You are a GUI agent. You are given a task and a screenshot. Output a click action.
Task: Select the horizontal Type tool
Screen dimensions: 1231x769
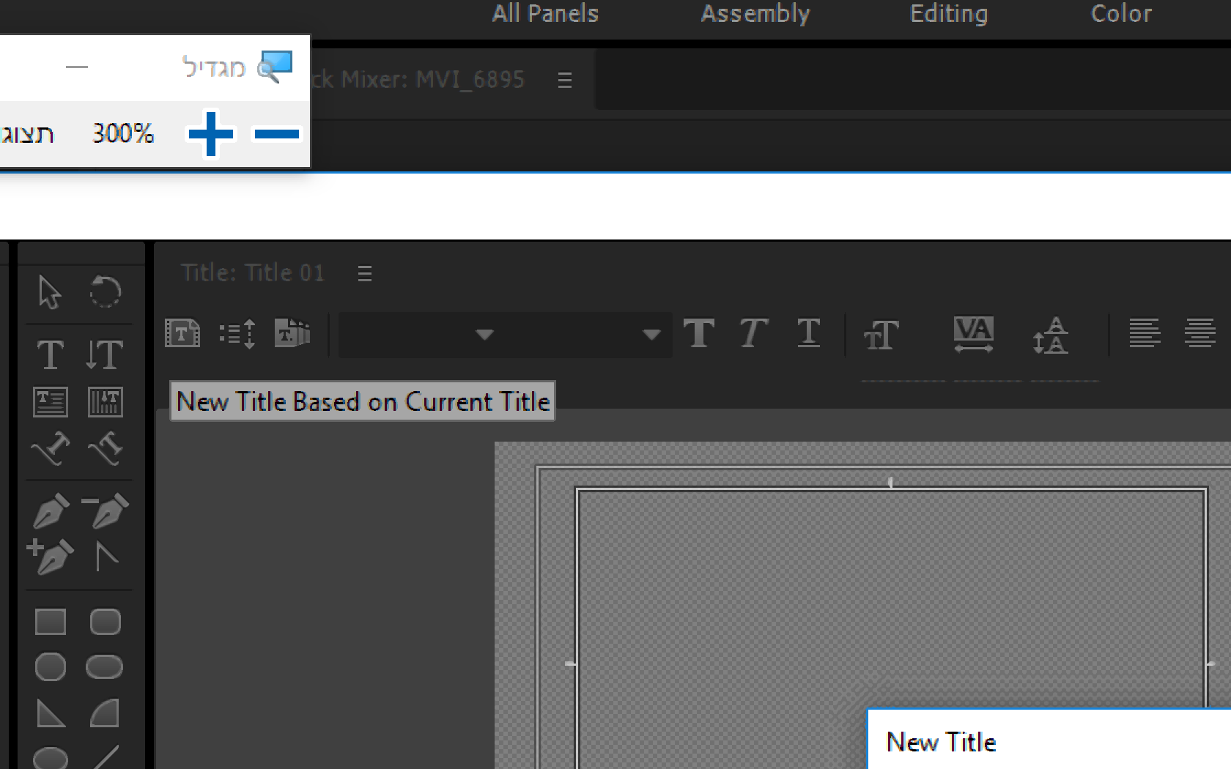(x=50, y=355)
